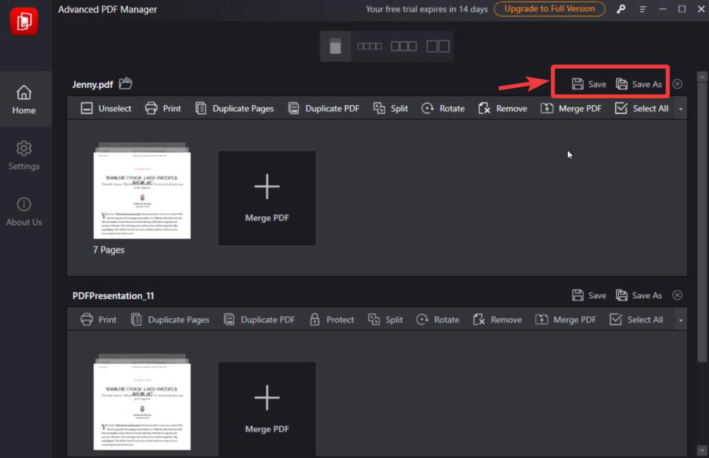Select the Jenny.pdf 7 Pages thumbnail
This screenshot has width=709, height=458.
142,191
